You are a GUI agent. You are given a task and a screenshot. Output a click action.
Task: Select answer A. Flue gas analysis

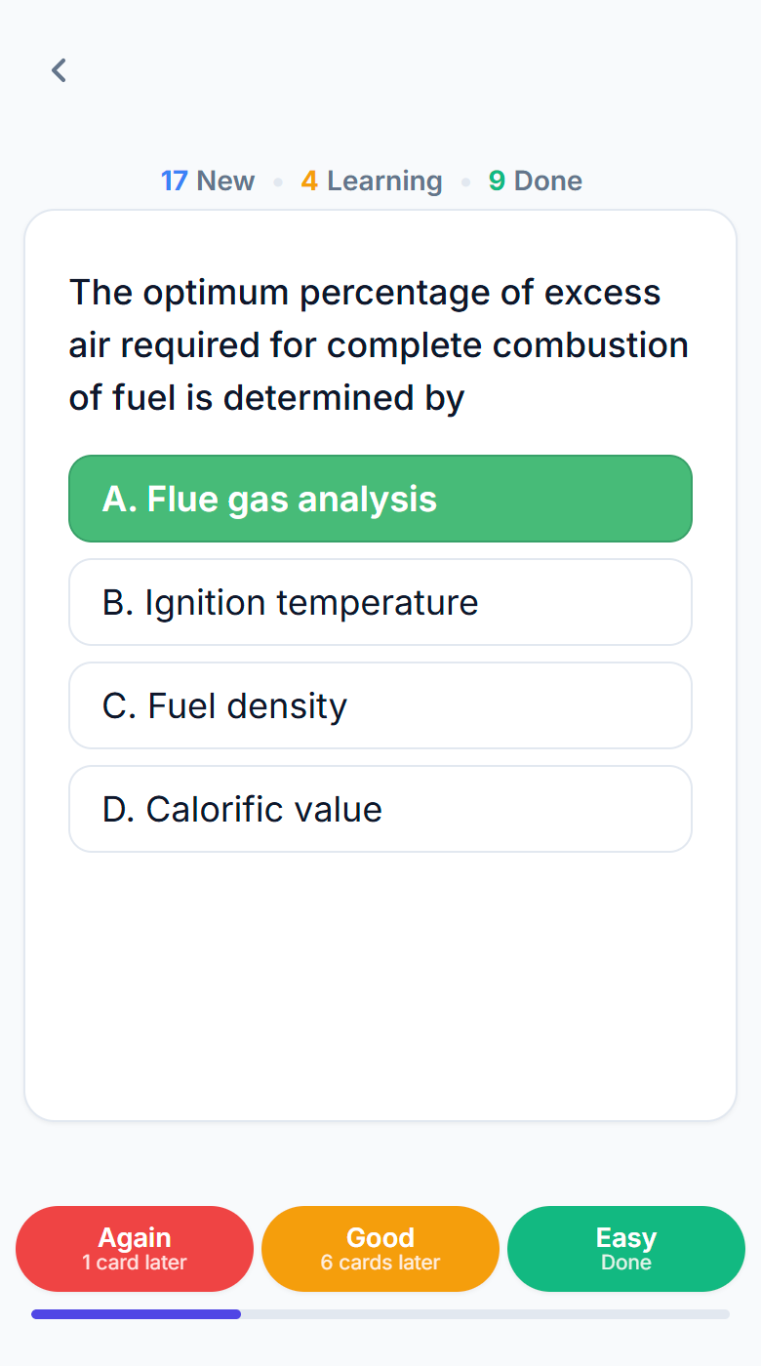tap(380, 499)
